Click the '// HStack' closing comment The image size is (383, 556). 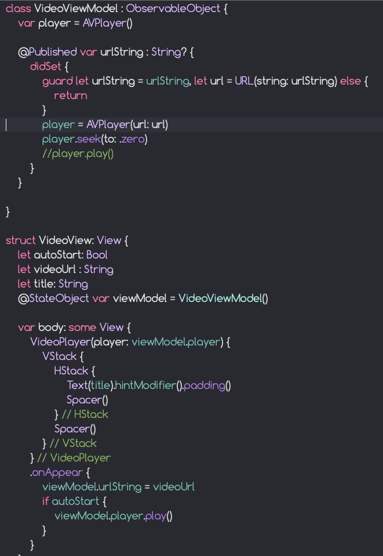coord(85,415)
